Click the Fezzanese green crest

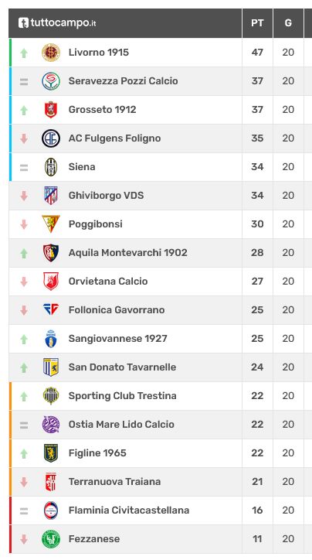51,538
